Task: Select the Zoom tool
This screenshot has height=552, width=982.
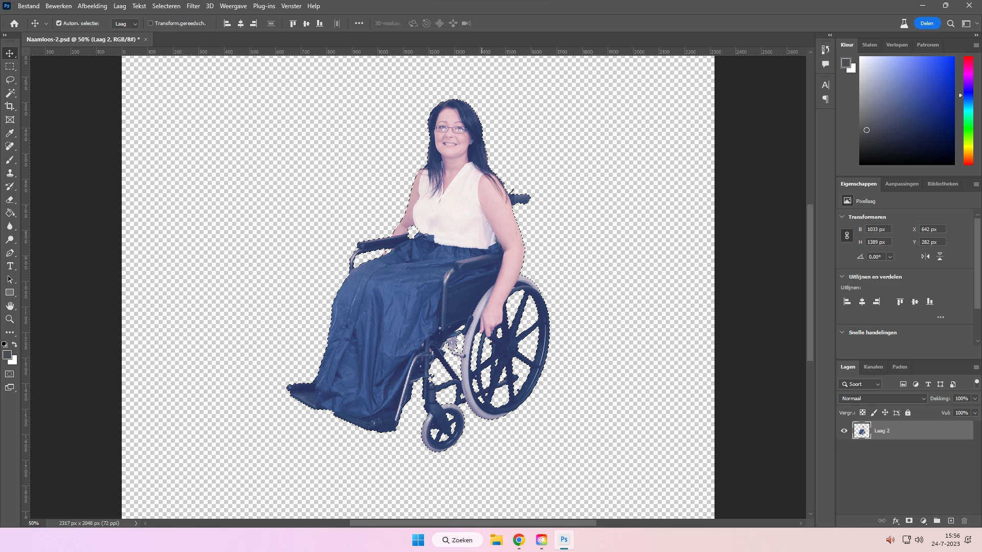Action: pyautogui.click(x=10, y=319)
